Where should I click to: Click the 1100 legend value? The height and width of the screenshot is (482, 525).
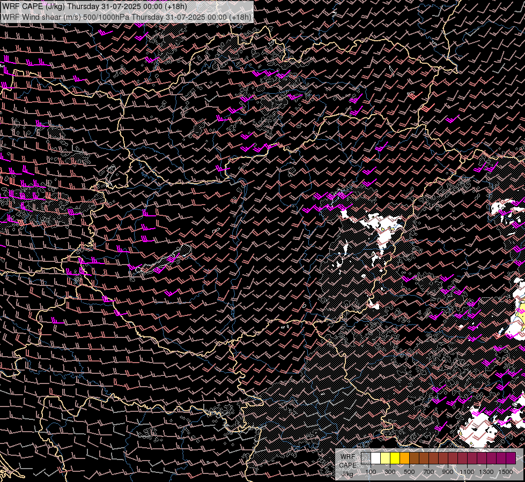pyautogui.click(x=467, y=472)
